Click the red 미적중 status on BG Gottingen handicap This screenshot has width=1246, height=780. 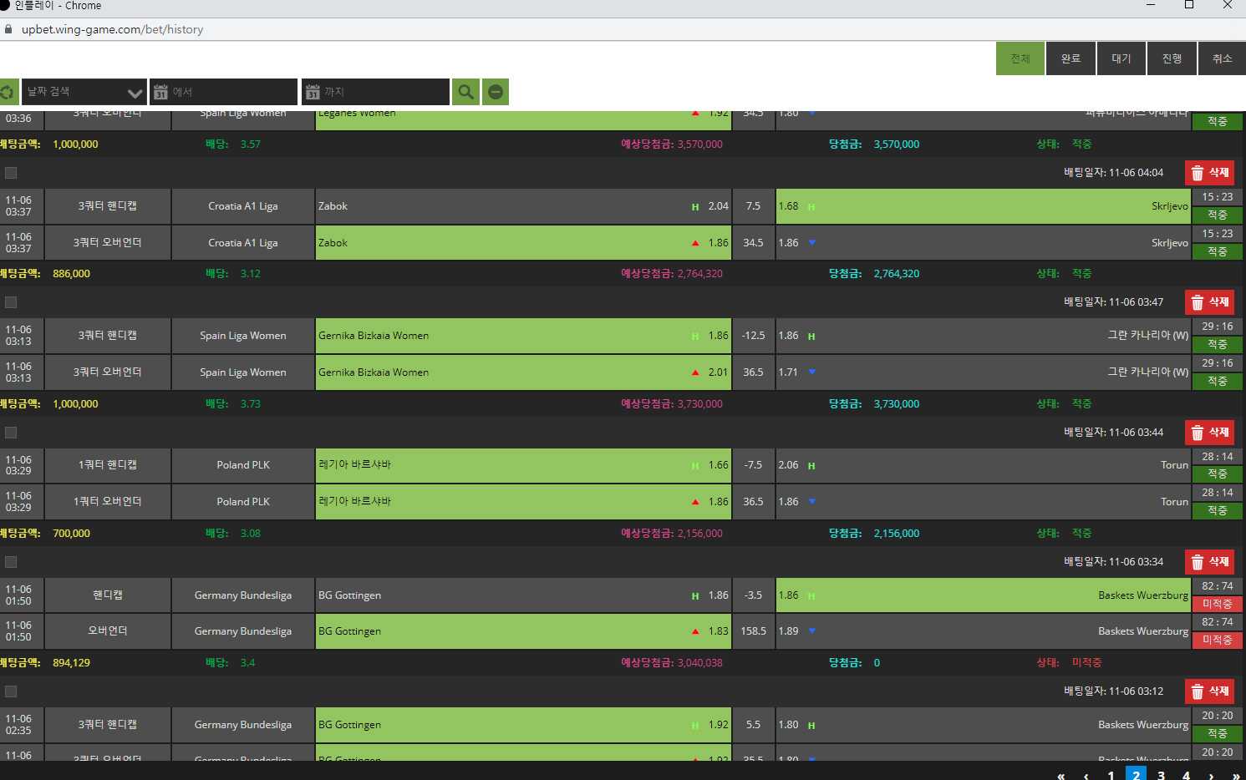coord(1217,604)
